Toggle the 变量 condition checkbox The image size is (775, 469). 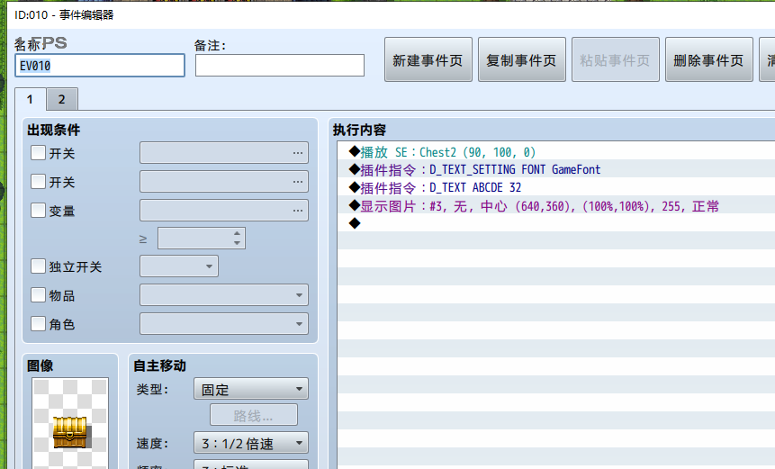pyautogui.click(x=38, y=210)
